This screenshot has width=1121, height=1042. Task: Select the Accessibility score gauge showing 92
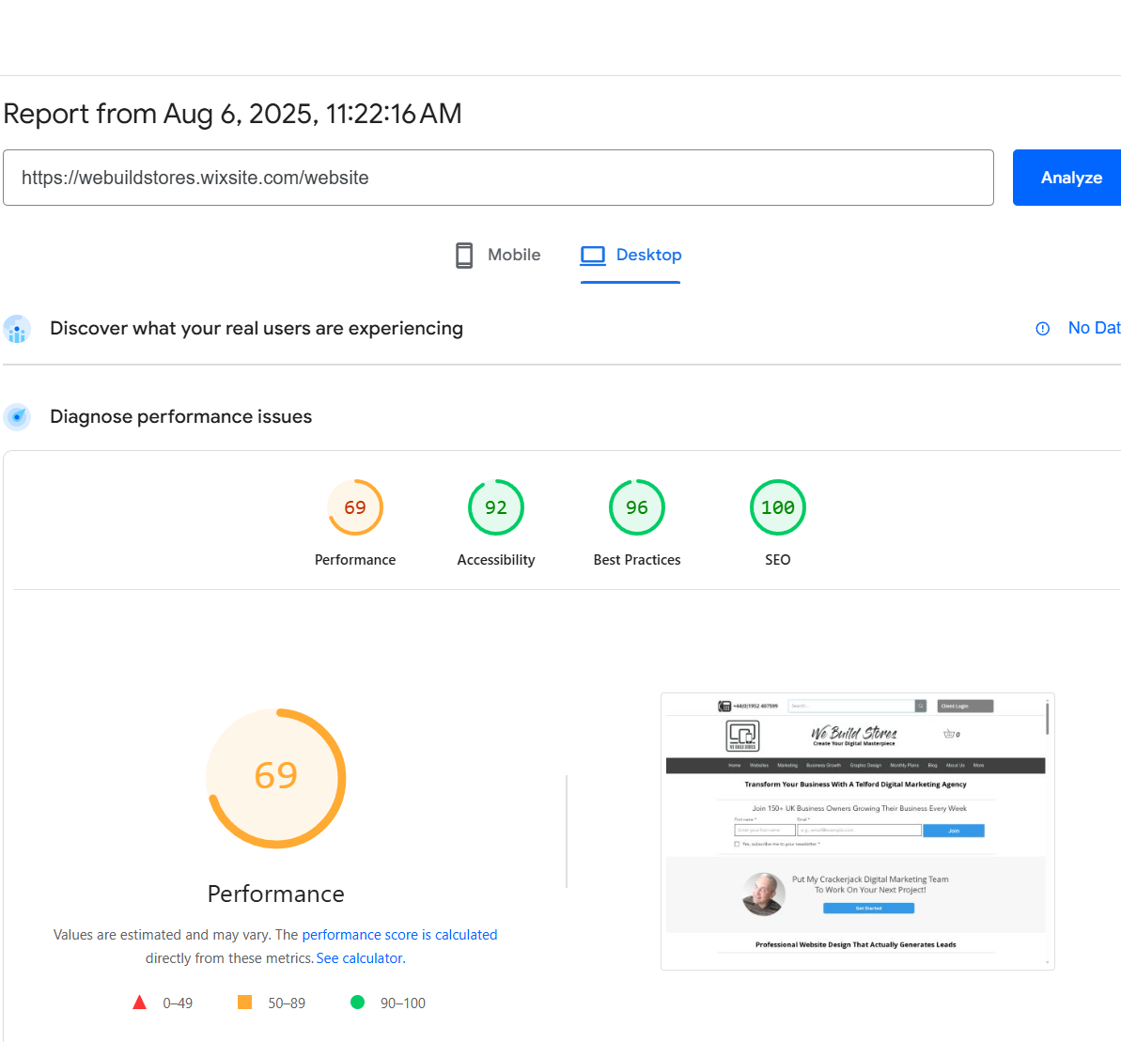coord(496,508)
